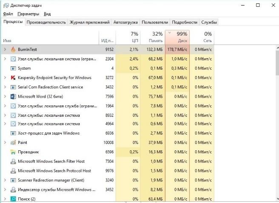
Task: Click the gear icon for PID 1964
Action: pyautogui.click(x=13, y=106)
